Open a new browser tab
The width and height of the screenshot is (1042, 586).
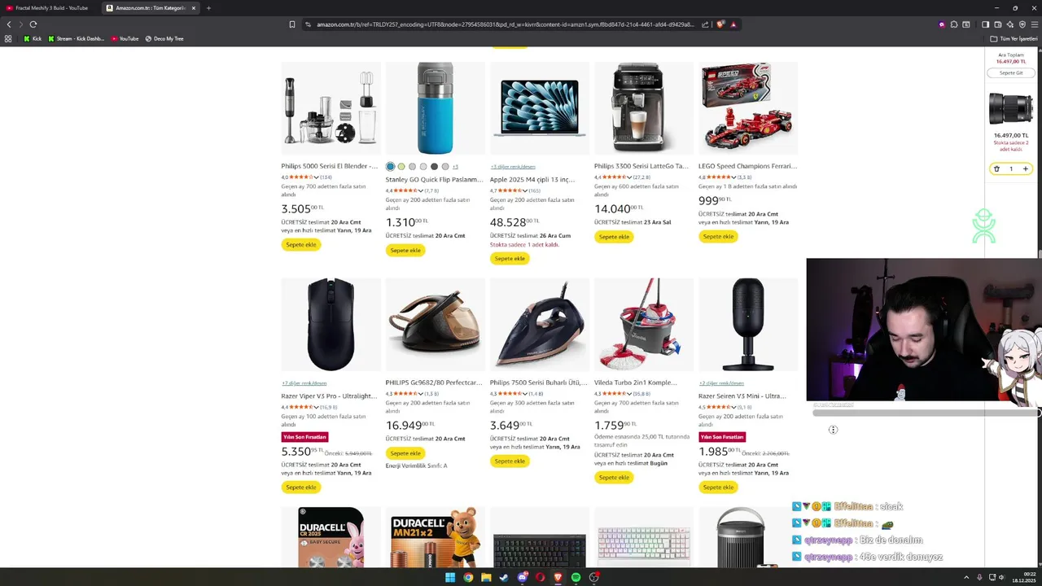point(208,8)
